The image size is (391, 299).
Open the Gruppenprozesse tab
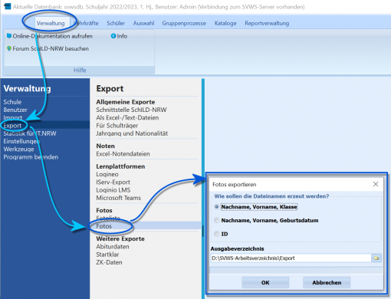coord(184,23)
